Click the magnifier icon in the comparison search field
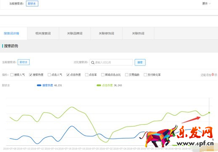 93,63
